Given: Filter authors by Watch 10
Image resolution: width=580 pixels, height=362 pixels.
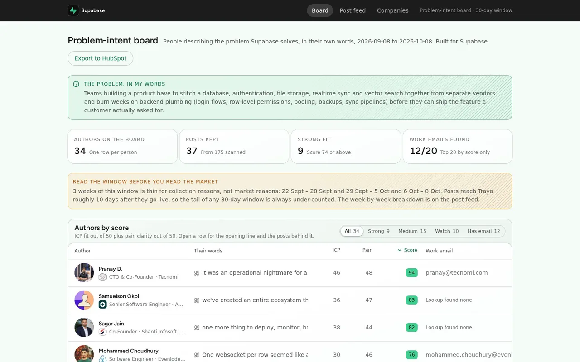Looking at the screenshot, I should coord(447,231).
